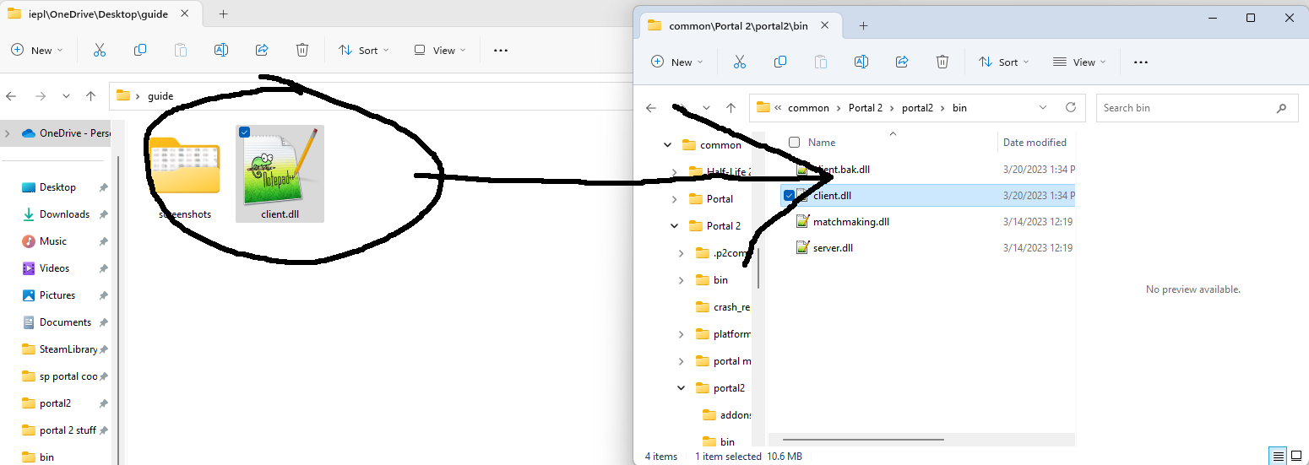Click navigation pane vertical scrollbar in bin window
The height and width of the screenshot is (465, 1309).
[758, 268]
